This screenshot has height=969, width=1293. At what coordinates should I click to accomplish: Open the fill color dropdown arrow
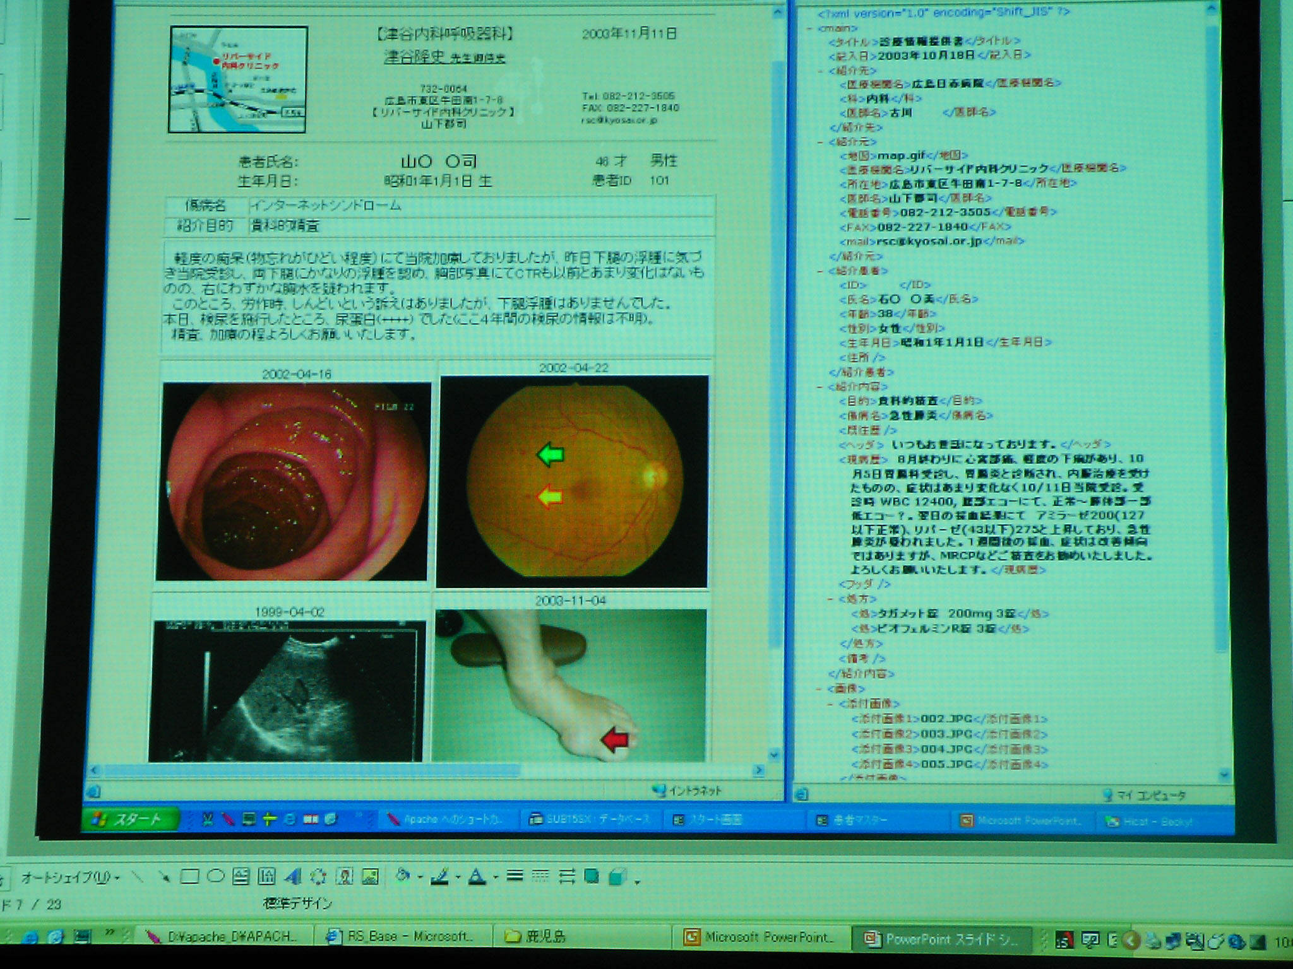coord(420,878)
